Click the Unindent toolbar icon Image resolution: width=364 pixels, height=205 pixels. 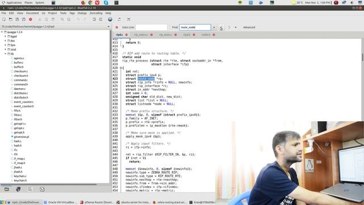click(94, 19)
